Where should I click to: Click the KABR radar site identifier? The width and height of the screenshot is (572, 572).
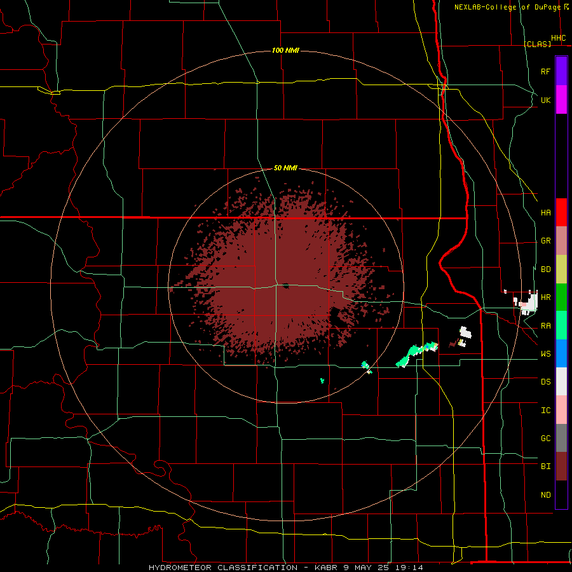pos(326,568)
